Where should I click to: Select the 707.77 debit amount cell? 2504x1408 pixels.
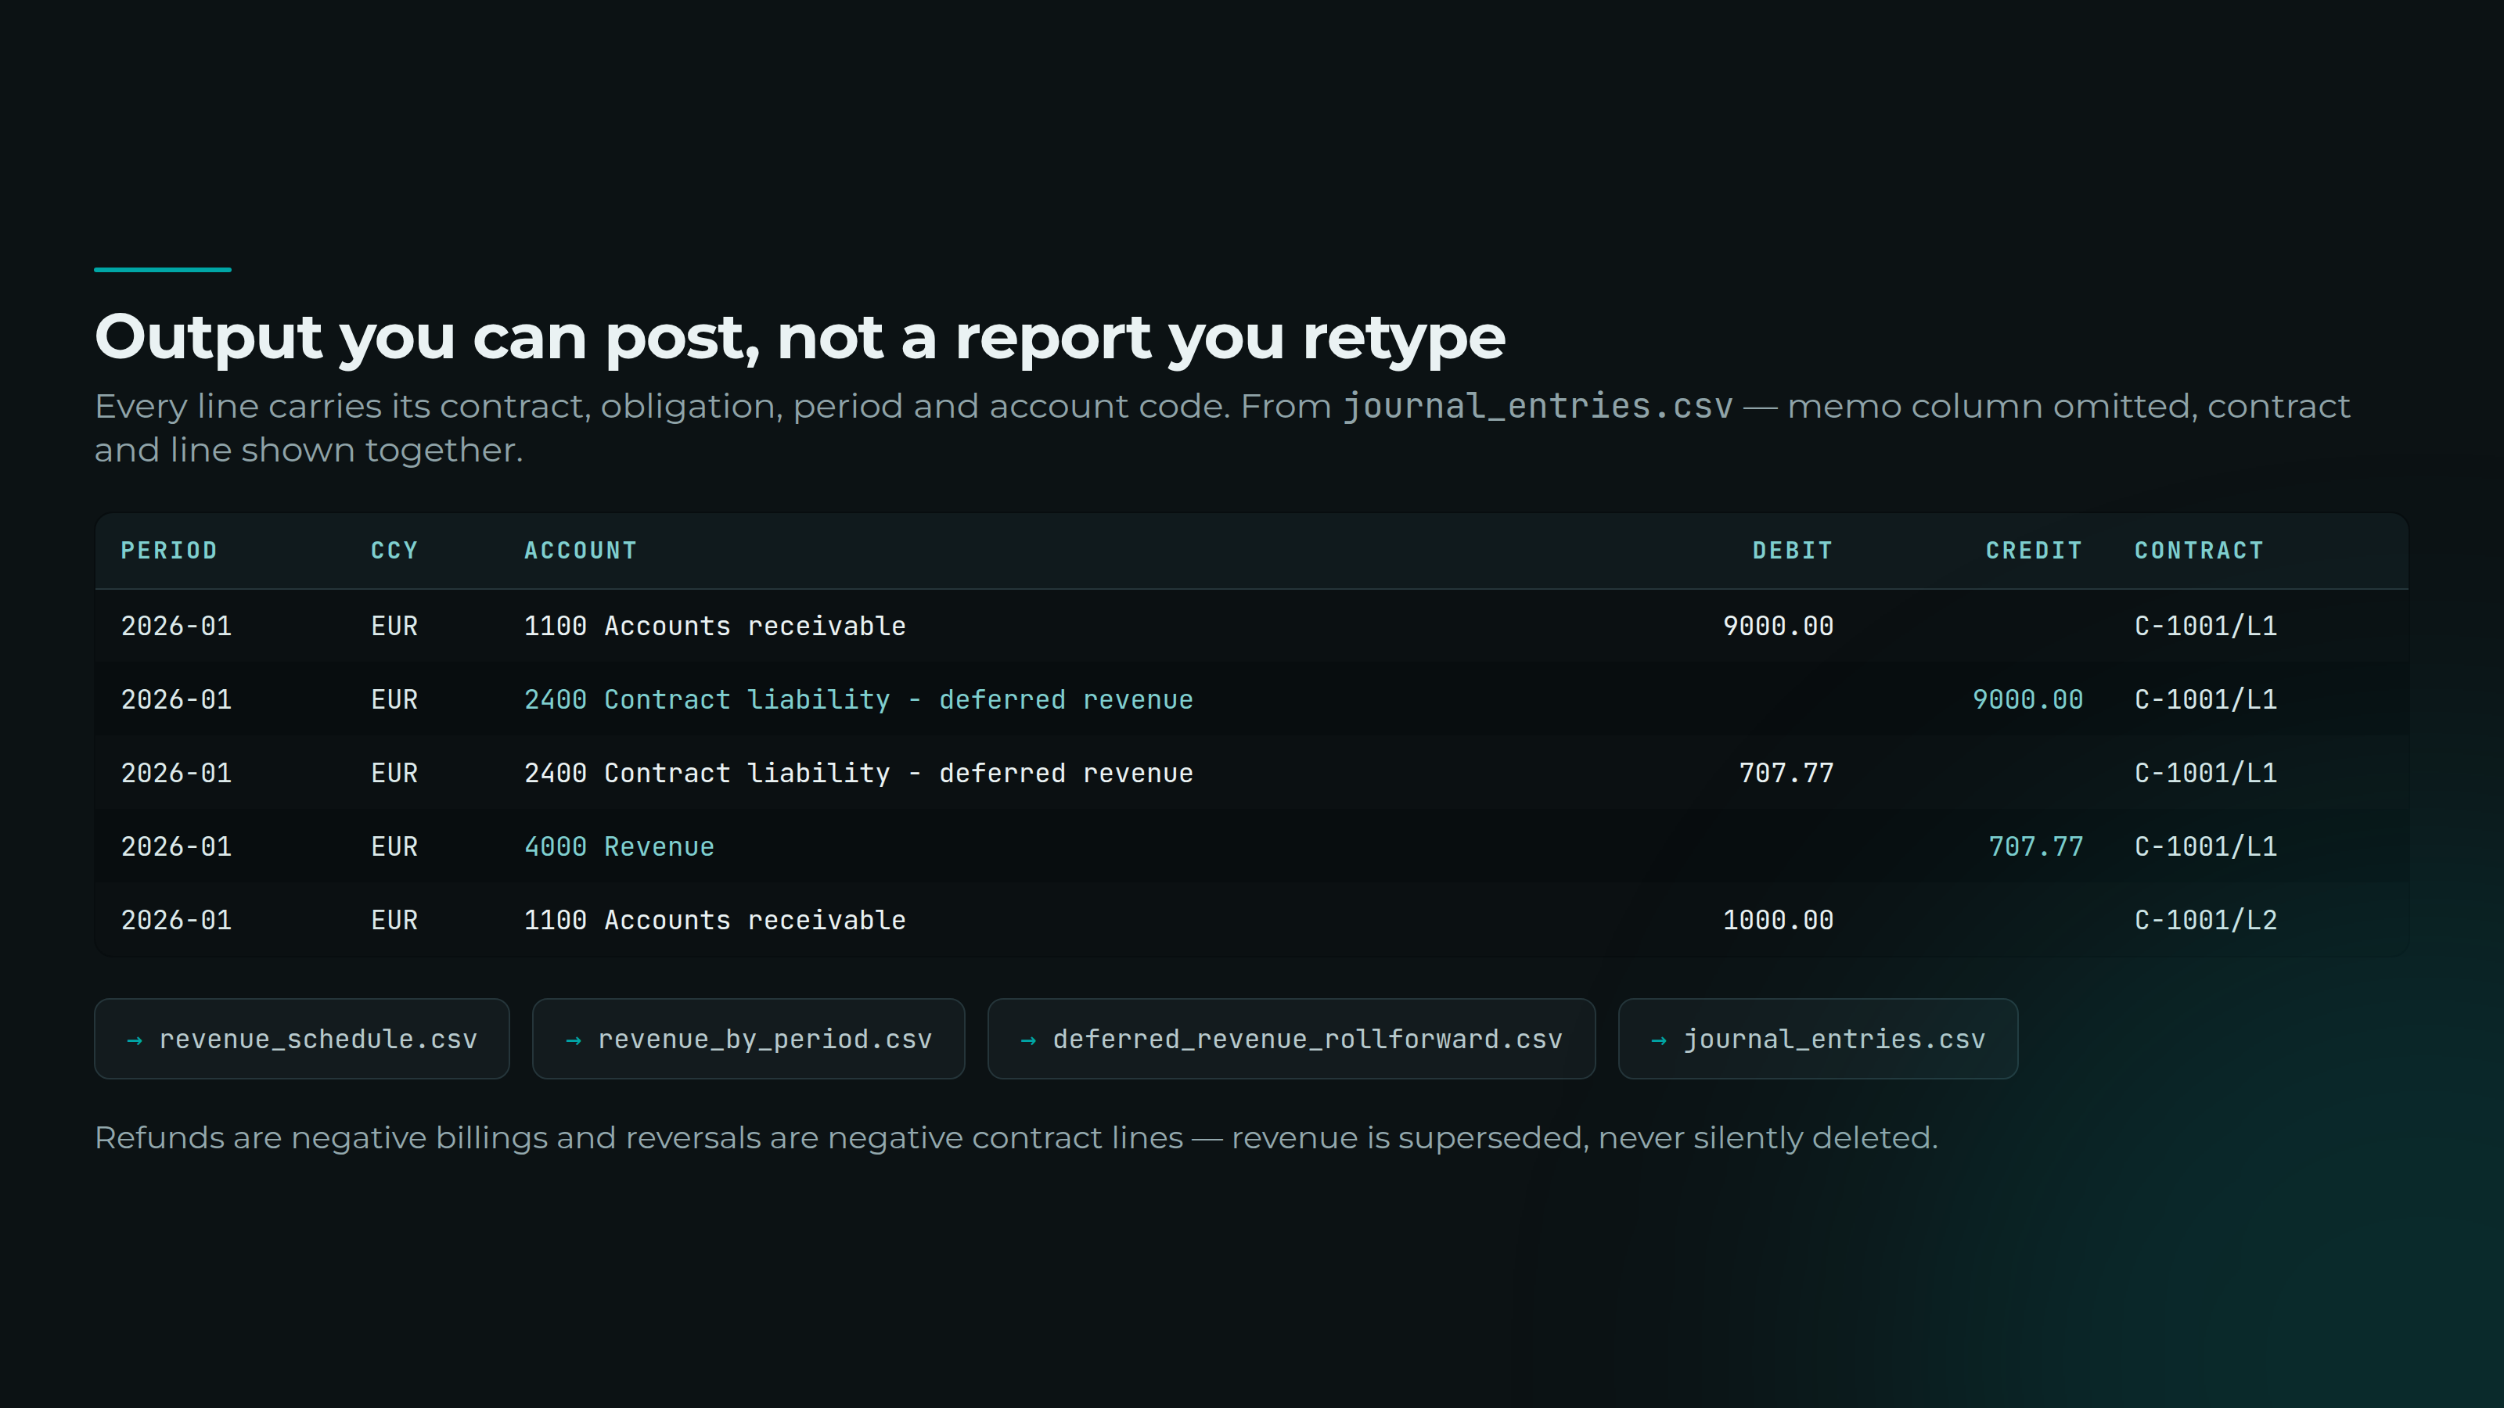coord(1786,774)
